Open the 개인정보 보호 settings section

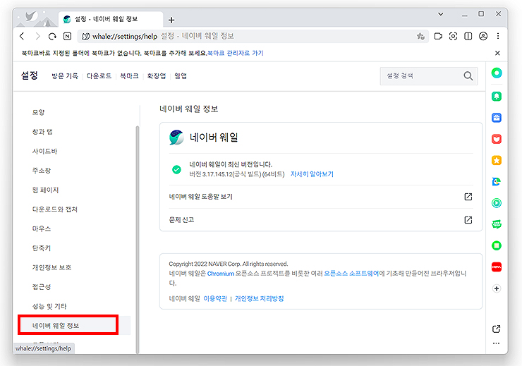(x=51, y=267)
